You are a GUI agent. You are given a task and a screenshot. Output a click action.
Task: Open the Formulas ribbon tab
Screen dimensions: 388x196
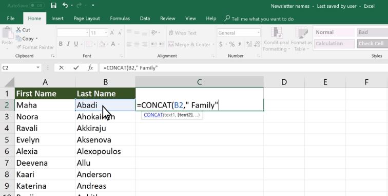[120, 19]
